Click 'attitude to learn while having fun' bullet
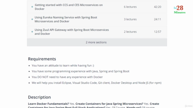The width and height of the screenshot is (193, 108). (63, 65)
